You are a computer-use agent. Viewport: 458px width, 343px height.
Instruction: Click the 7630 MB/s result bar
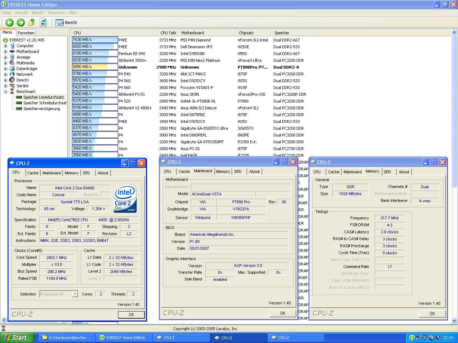tap(95, 40)
